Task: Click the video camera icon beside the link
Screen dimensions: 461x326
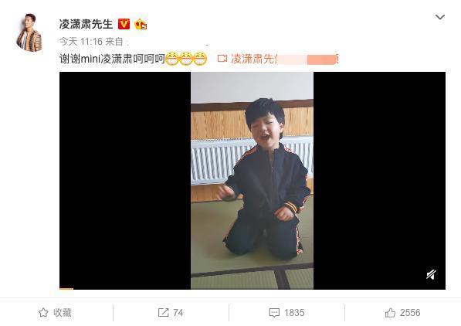Action: [x=222, y=59]
